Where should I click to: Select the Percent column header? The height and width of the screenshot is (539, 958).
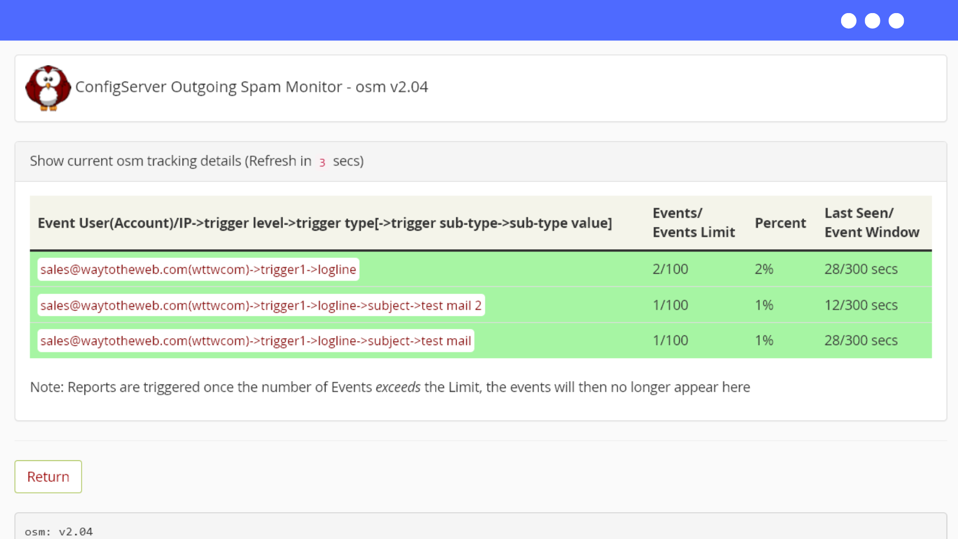780,223
